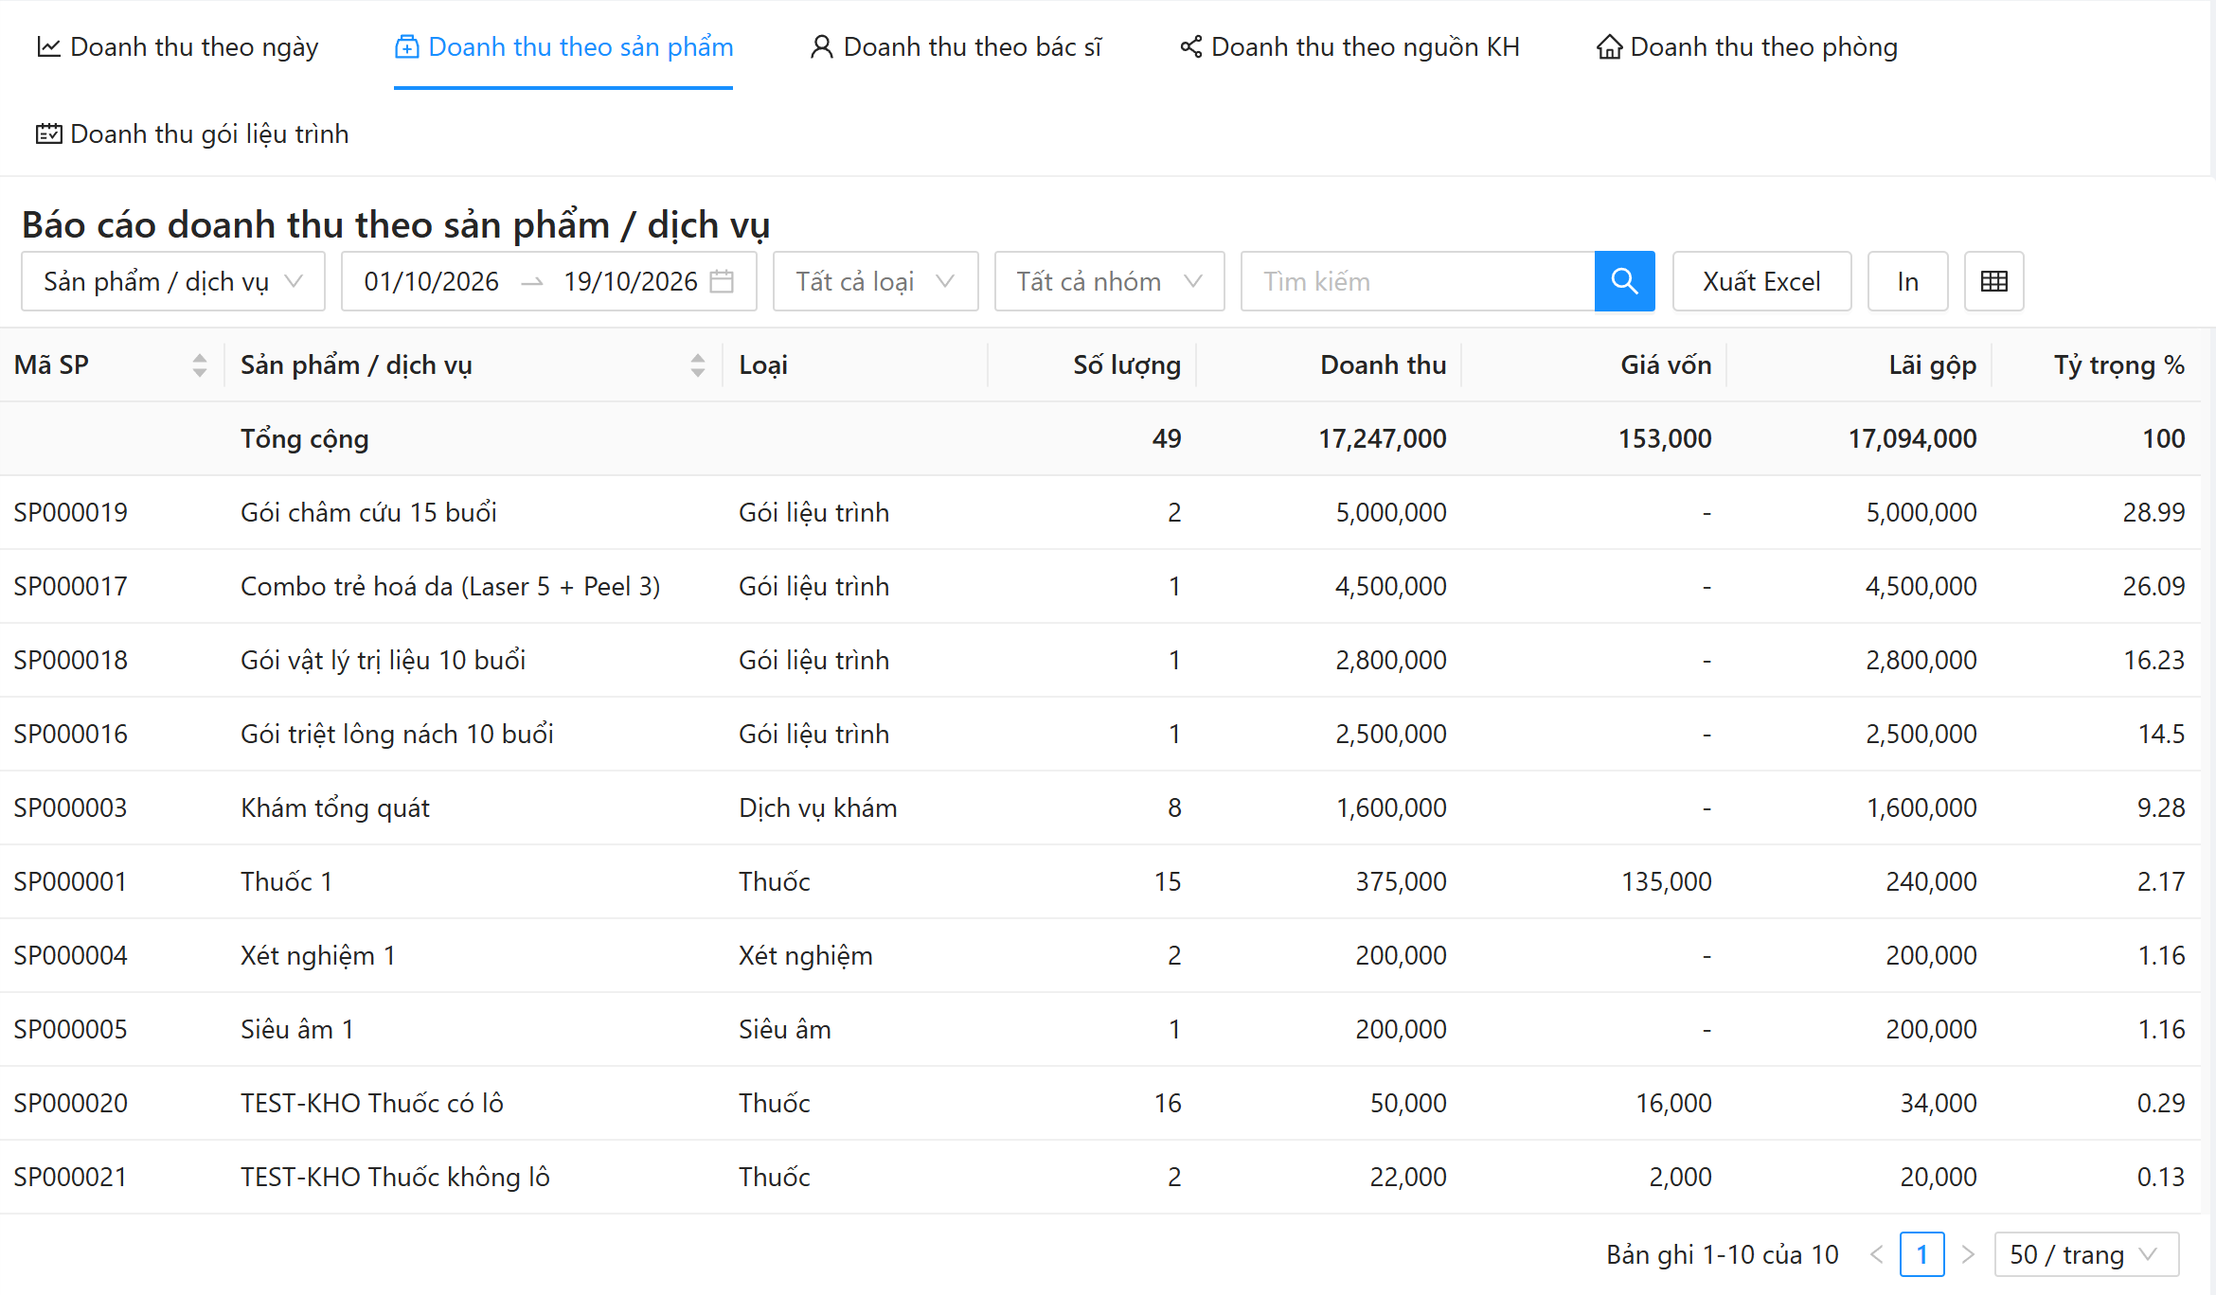2216x1295 pixels.
Task: Sort by Sản phẩm / dịch vụ arrows
Action: [698, 365]
